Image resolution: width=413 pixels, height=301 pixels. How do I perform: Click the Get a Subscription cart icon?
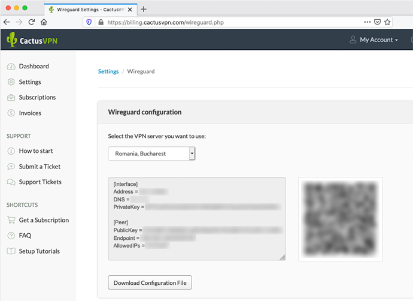(x=11, y=220)
